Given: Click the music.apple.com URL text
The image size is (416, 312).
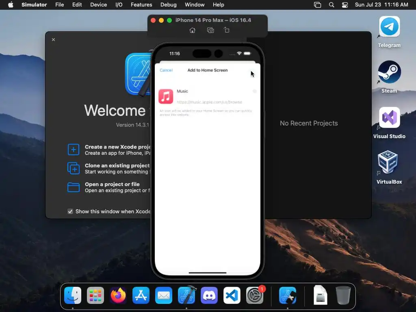Looking at the screenshot, I should (209, 102).
